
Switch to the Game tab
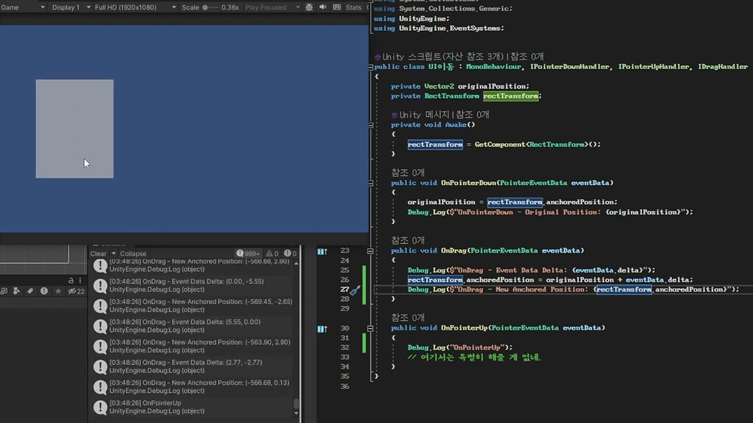(x=9, y=7)
